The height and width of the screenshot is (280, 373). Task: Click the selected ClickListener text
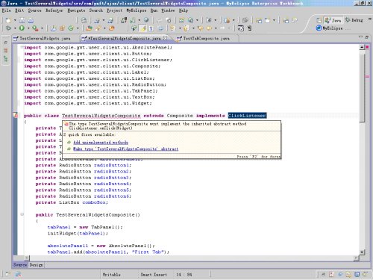tap(247, 116)
